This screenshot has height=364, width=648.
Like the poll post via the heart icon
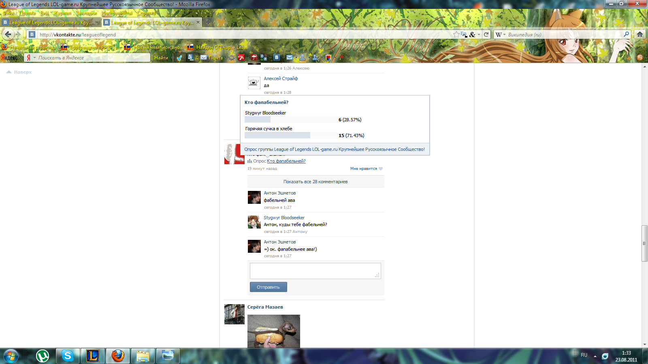pyautogui.click(x=381, y=169)
